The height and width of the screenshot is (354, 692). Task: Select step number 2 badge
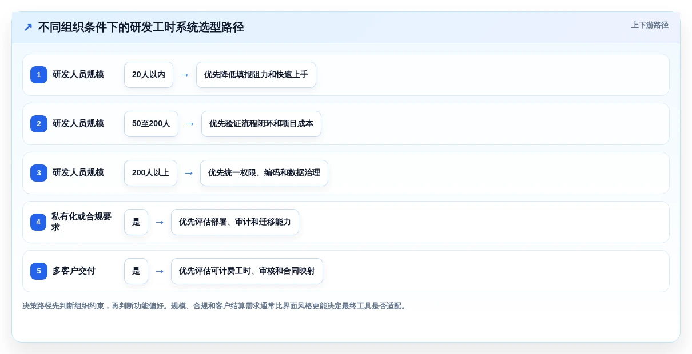point(39,124)
